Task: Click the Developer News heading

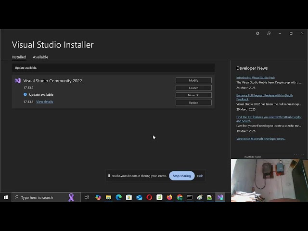Action: [x=252, y=68]
